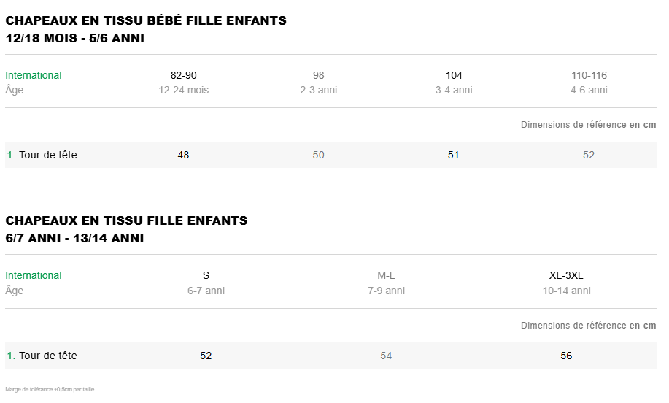669x403 pixels.
Task: Click the head circumference value 48
Action: [x=183, y=155]
